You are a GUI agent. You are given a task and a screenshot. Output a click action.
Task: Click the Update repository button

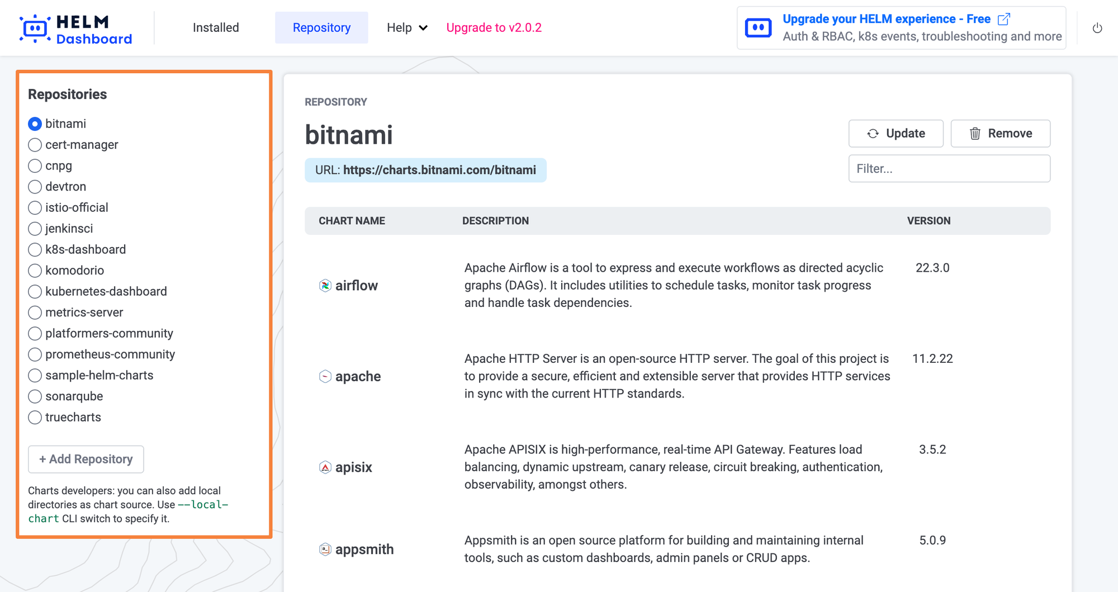[x=896, y=134]
